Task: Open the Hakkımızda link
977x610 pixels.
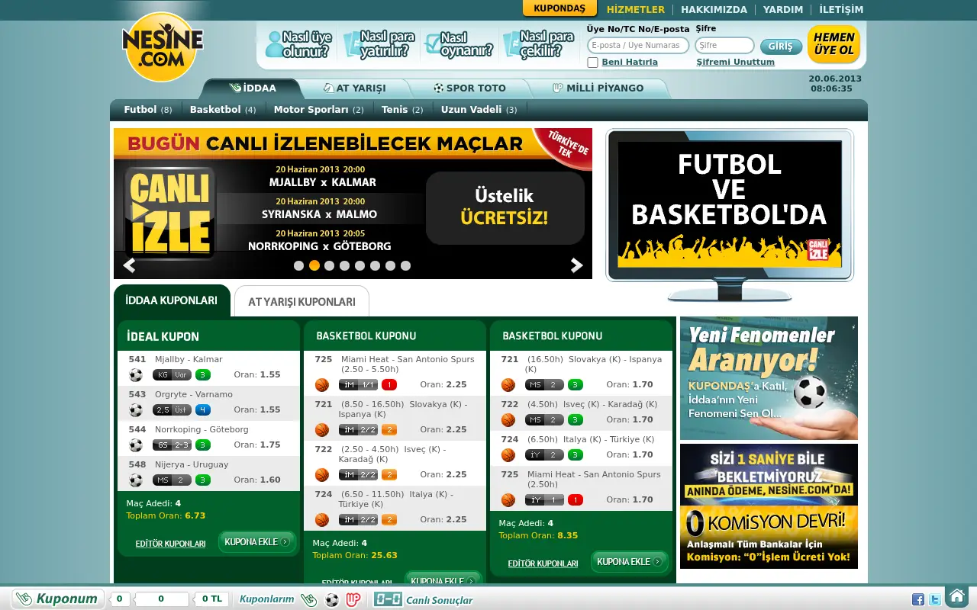Action: (x=714, y=10)
